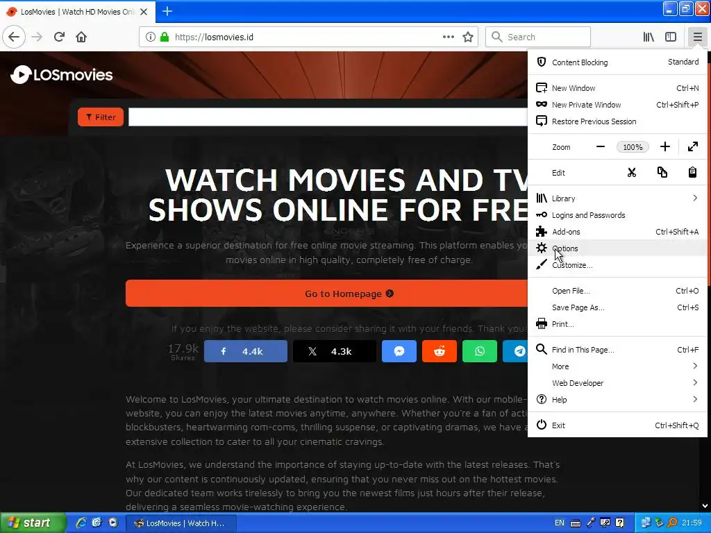This screenshot has width=711, height=533.
Task: Launch Internet Explorer quick launch icon
Action: pyautogui.click(x=81, y=523)
